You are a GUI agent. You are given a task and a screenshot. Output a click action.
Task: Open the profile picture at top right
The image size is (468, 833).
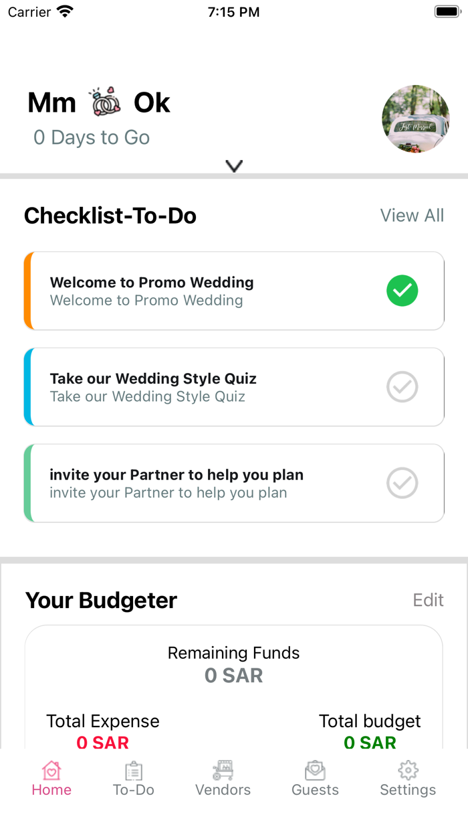click(x=416, y=119)
